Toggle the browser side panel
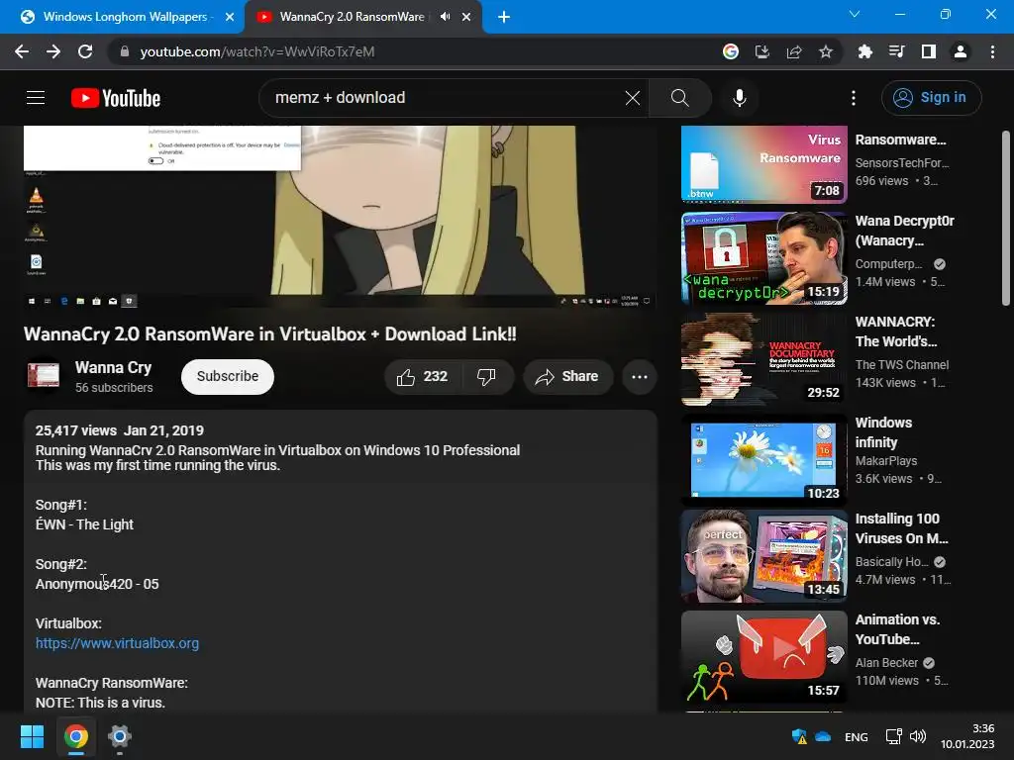The width and height of the screenshot is (1014, 760). [929, 51]
